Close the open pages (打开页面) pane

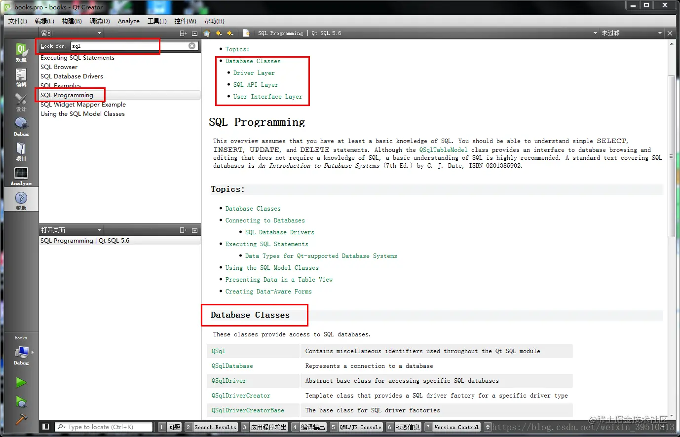[194, 230]
